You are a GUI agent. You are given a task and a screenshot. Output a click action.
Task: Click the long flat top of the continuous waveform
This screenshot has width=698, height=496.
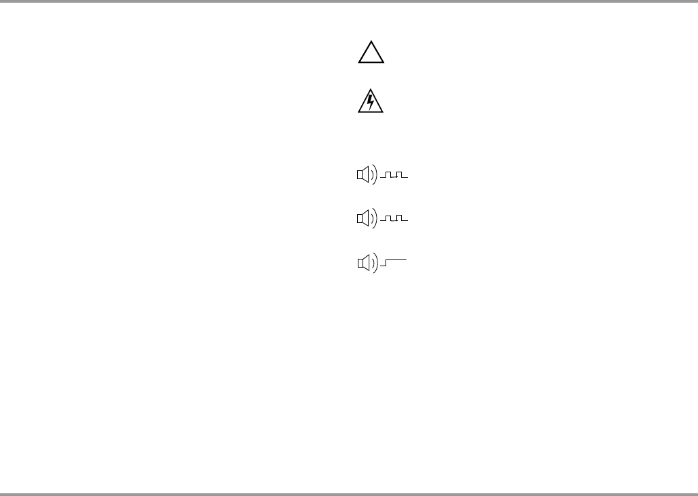396,259
